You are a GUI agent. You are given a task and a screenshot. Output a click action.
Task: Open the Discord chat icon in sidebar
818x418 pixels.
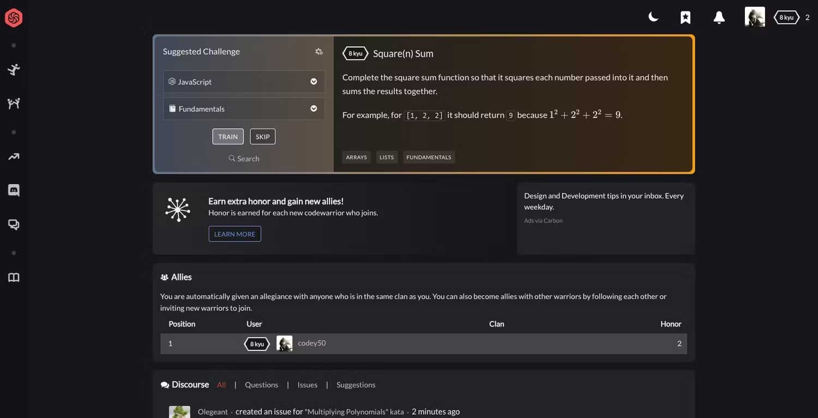[14, 190]
